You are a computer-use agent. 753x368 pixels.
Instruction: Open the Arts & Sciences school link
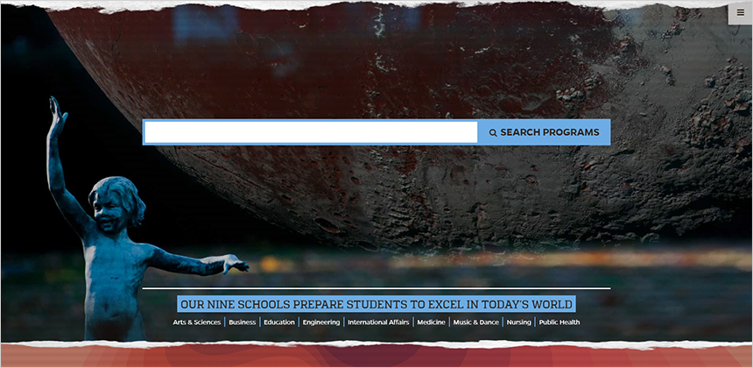tap(197, 322)
